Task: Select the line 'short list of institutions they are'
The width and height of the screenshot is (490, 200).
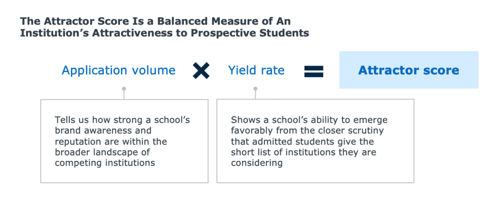Action: (x=303, y=152)
